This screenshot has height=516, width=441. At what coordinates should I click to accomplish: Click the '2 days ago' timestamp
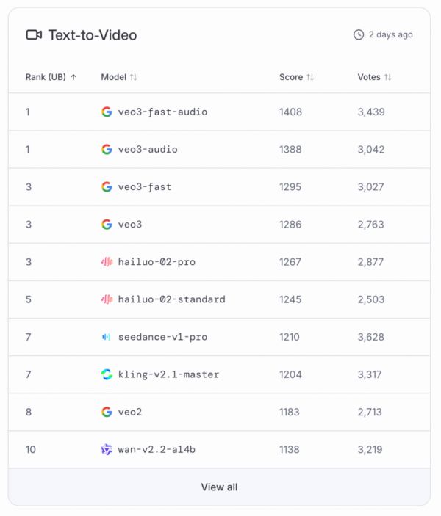pyautogui.click(x=390, y=34)
